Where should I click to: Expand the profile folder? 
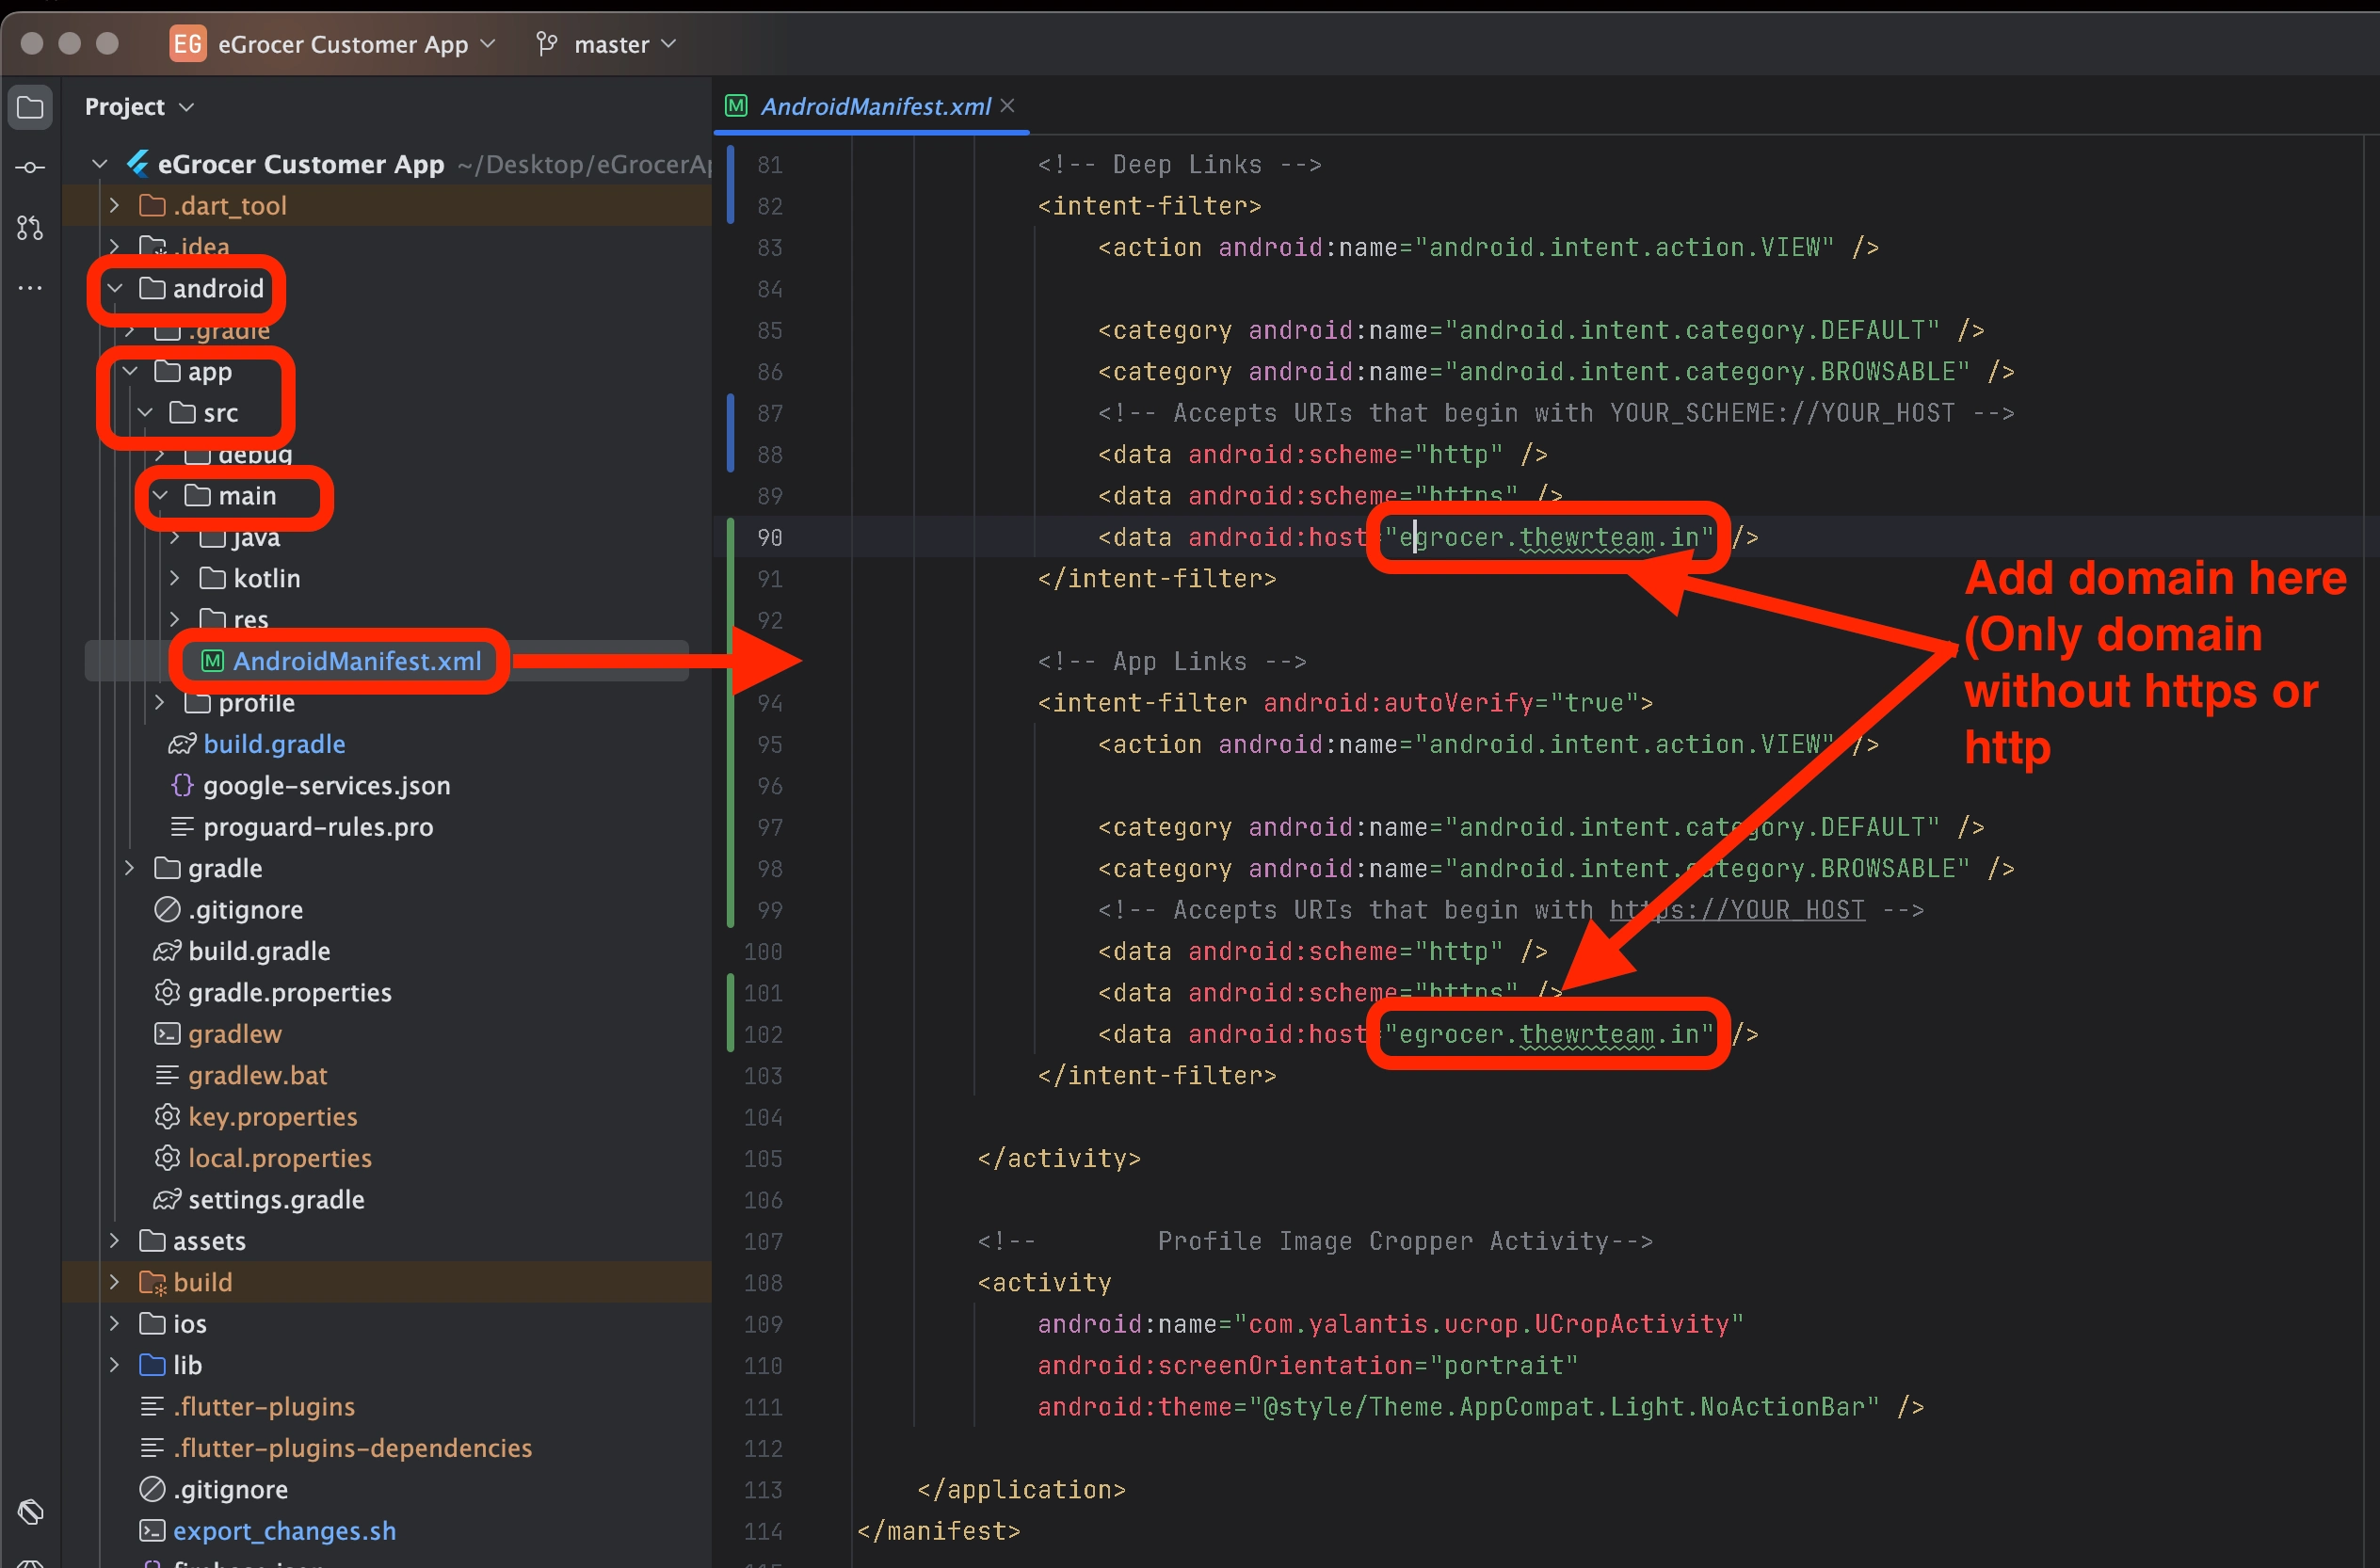point(160,703)
